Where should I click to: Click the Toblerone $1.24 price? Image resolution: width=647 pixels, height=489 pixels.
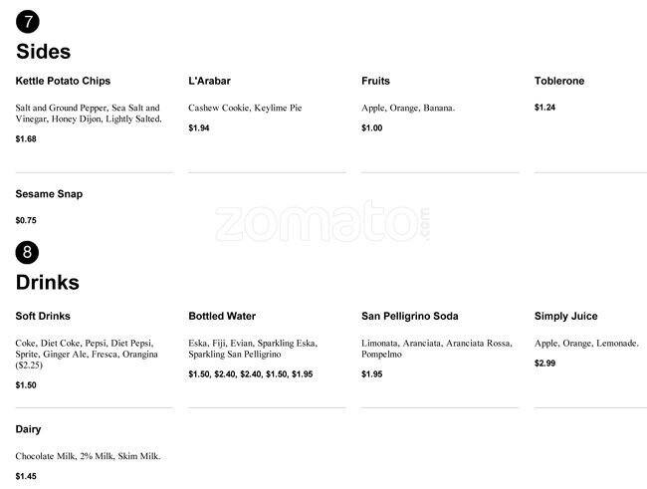pyautogui.click(x=544, y=108)
